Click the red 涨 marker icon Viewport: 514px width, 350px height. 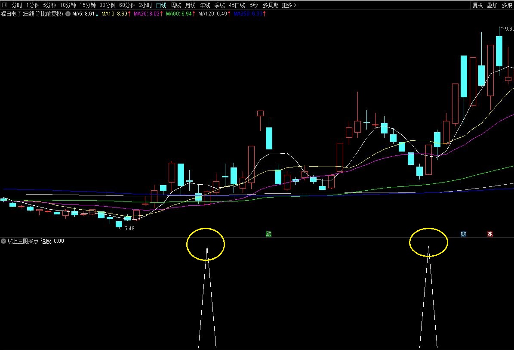(x=490, y=234)
